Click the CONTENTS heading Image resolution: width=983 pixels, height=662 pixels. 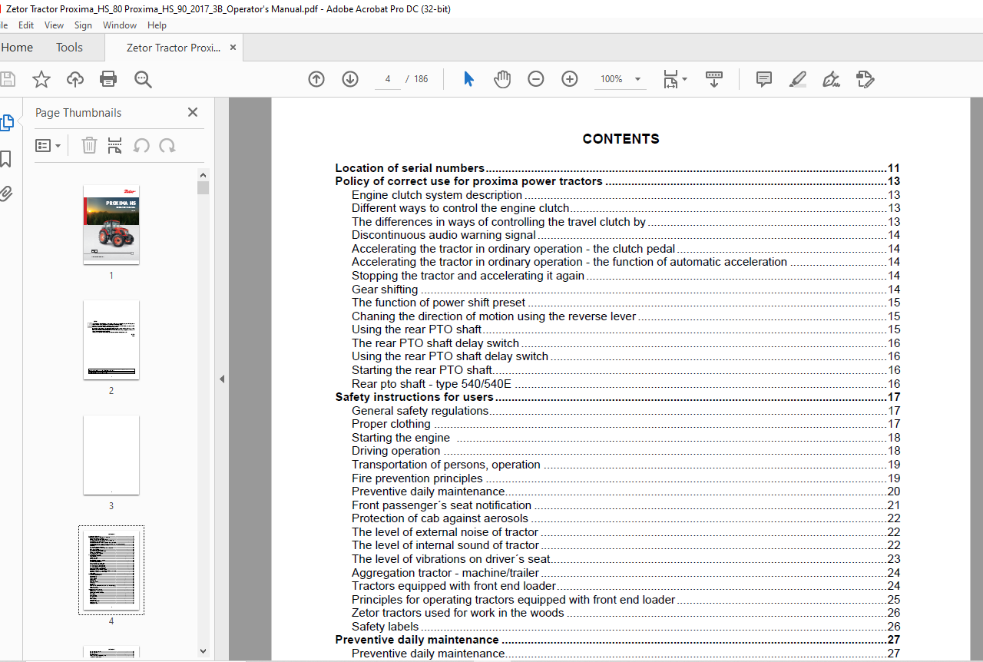point(621,139)
